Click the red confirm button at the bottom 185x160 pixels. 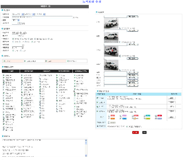tap(135, 132)
